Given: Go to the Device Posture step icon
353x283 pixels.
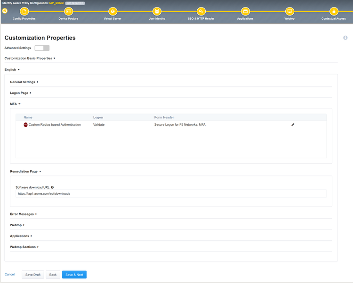Looking at the screenshot, I should point(68,11).
